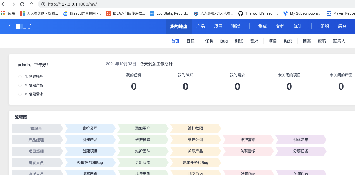Open 后台 in the top navigation
The height and width of the screenshot is (175, 355).
tap(342, 26)
